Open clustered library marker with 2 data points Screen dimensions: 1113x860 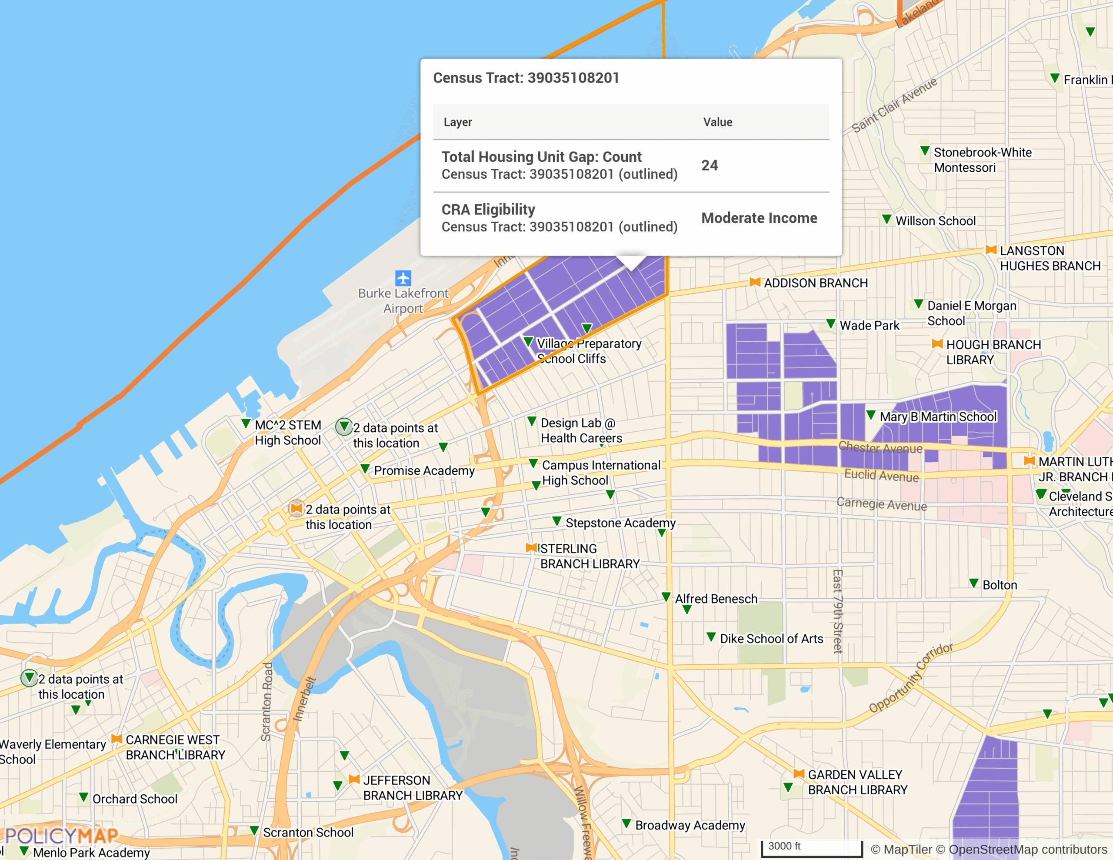pos(296,508)
